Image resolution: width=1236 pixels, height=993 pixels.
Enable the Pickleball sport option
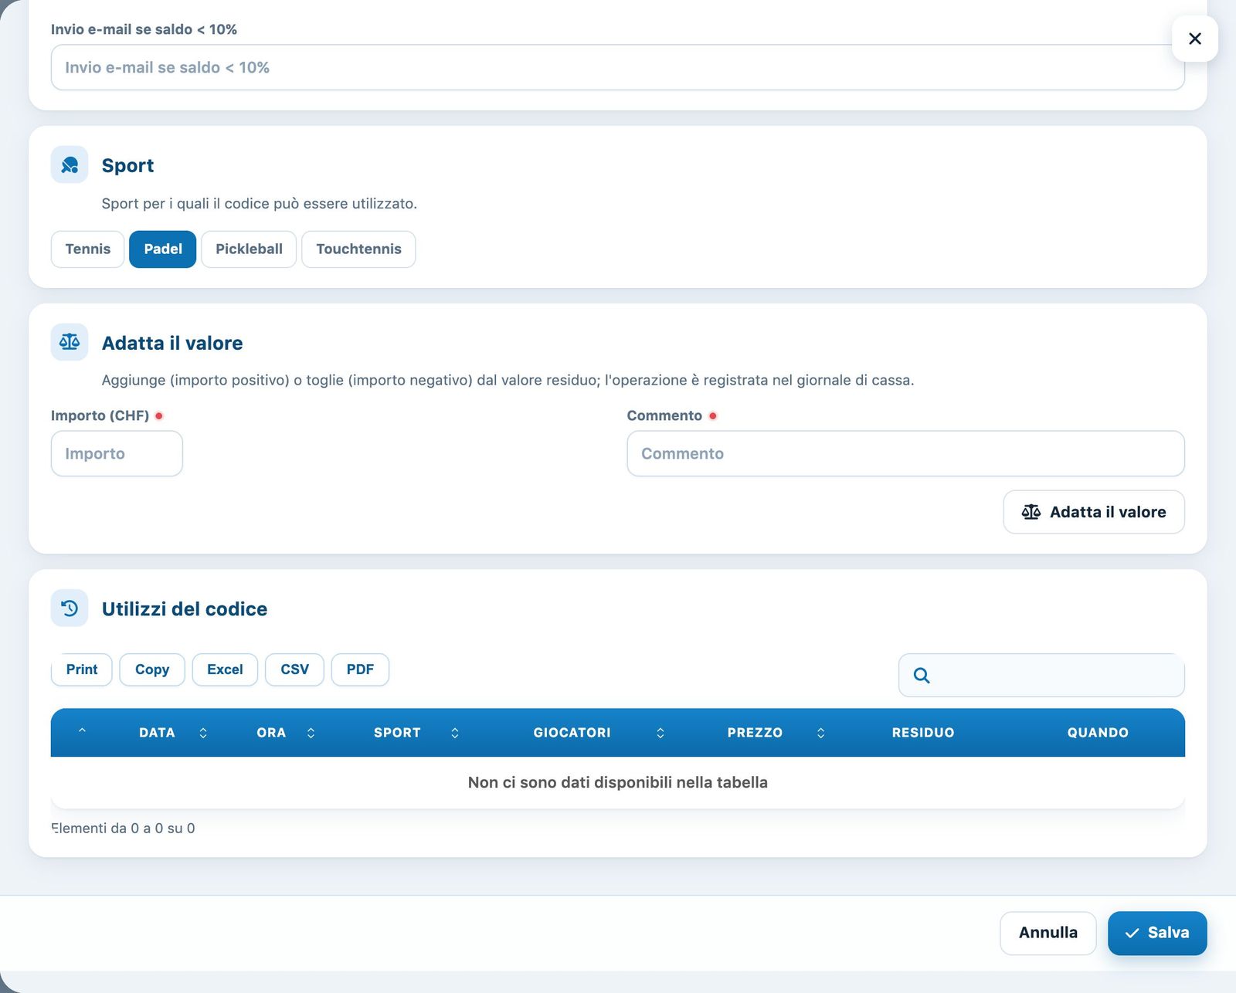coord(249,249)
